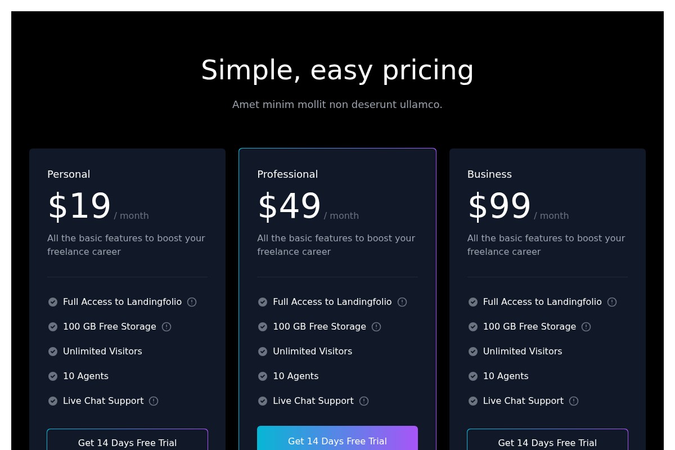This screenshot has width=675, height=450.
Task: Click Get 14 Days Free Trial under Personal
Action: click(127, 443)
